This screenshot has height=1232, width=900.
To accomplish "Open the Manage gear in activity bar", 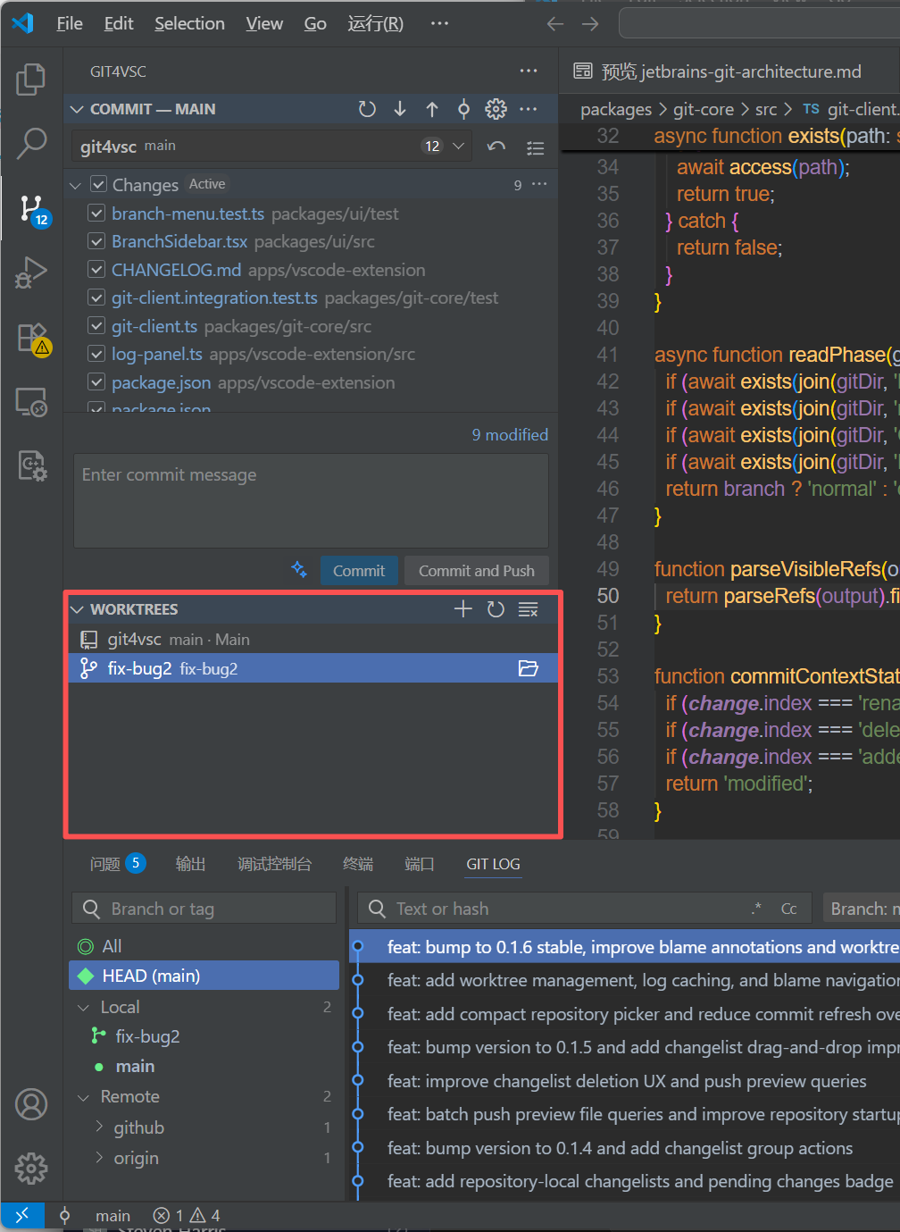I will click(x=31, y=1168).
